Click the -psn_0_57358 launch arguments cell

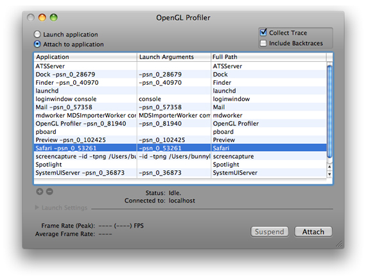(174, 107)
